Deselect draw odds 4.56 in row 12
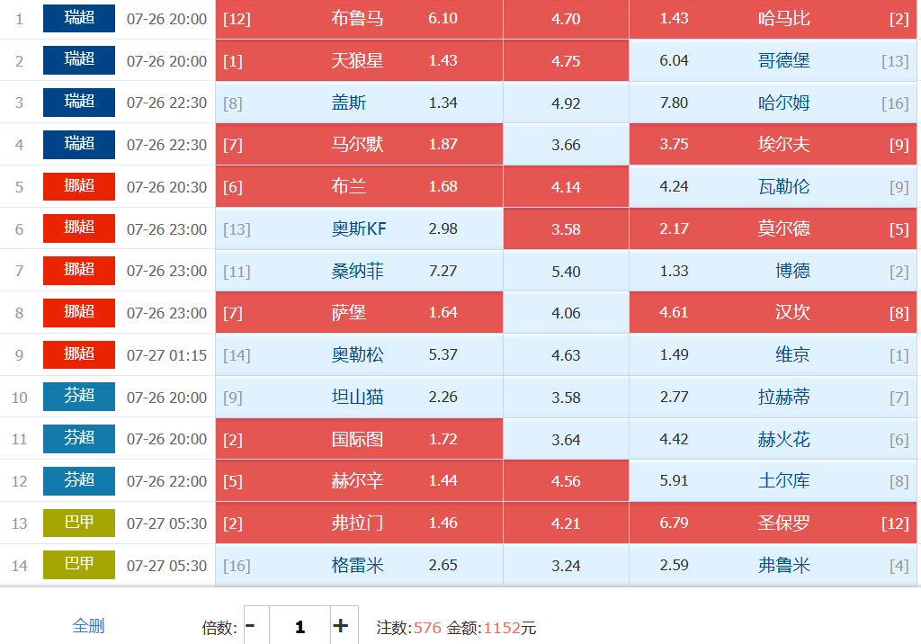Viewport: 921px width, 644px height. 566,481
